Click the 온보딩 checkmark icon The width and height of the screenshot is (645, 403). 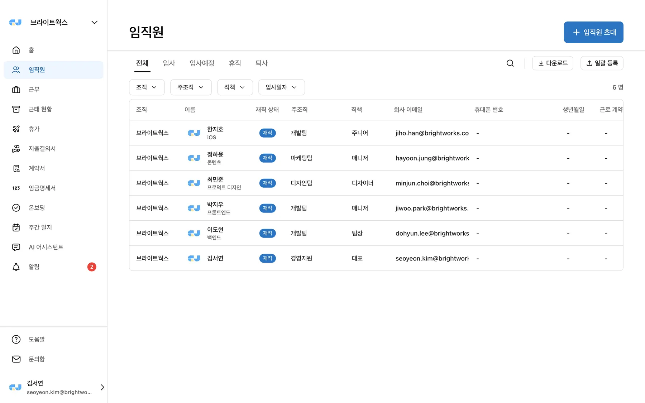[x=16, y=208]
